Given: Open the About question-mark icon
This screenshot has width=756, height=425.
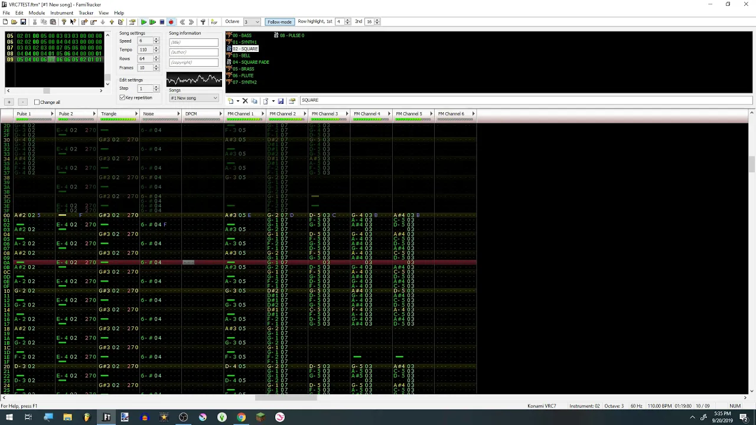Looking at the screenshot, I should tap(64, 22).
